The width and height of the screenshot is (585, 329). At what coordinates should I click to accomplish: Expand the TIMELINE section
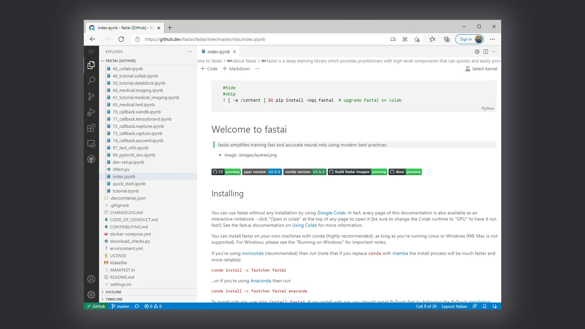point(114,299)
